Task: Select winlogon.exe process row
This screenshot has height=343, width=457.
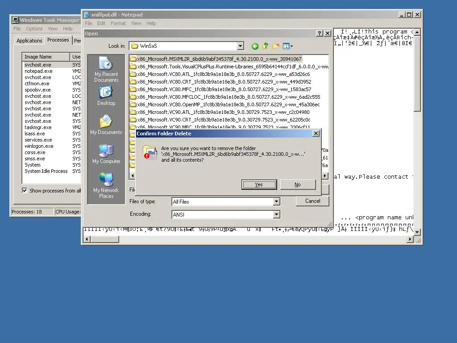Action: [53, 146]
